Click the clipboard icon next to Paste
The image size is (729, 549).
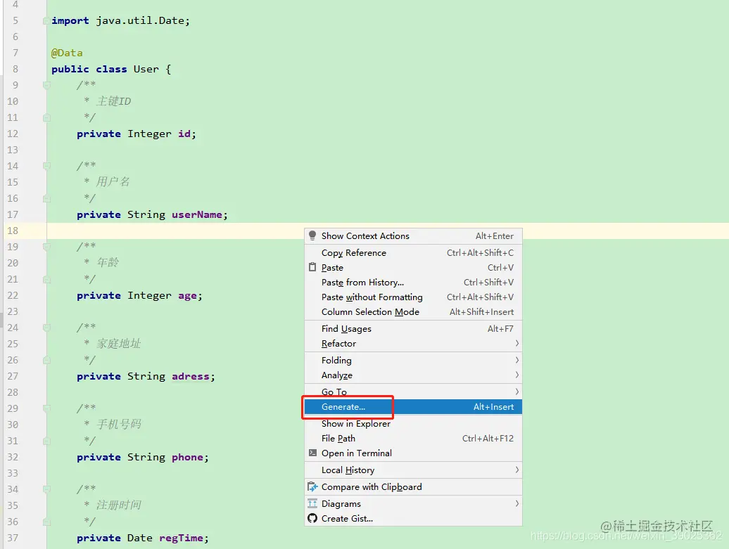click(312, 267)
